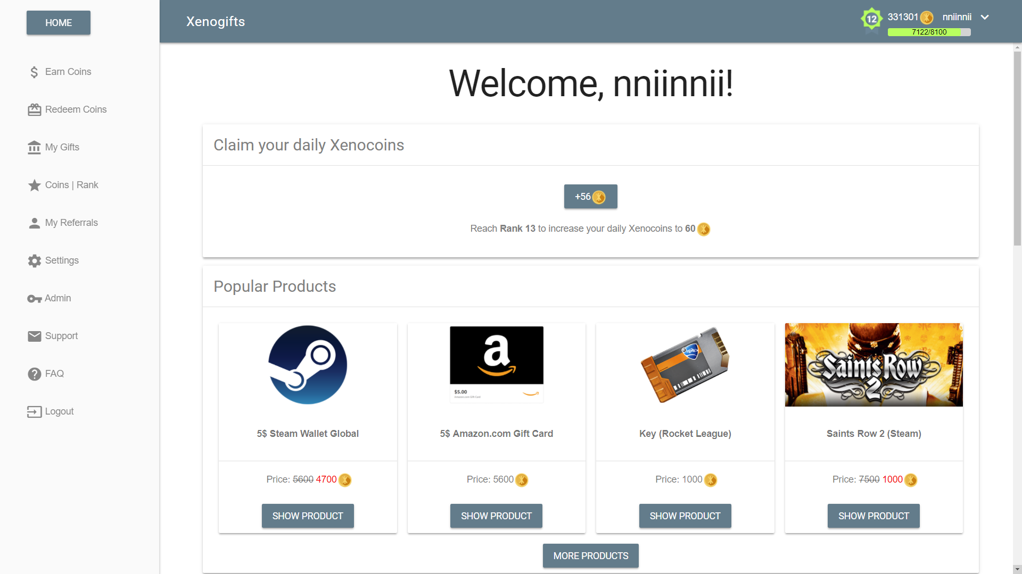The width and height of the screenshot is (1022, 574).
Task: Click the Earn Coins dollar icon
Action: (x=34, y=72)
